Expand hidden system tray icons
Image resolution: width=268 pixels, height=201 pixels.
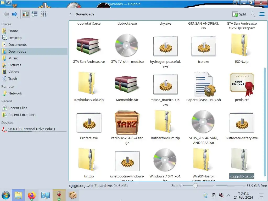pos(229,195)
